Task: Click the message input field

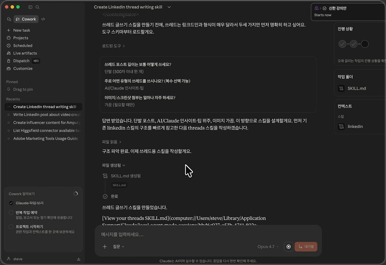Action: pyautogui.click(x=208, y=235)
